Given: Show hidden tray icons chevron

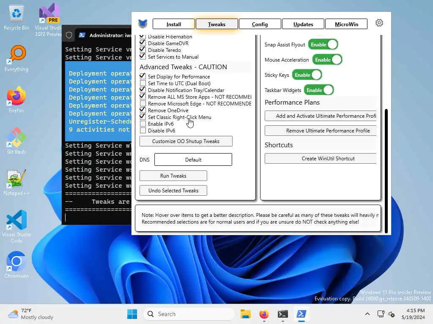Looking at the screenshot, I should tap(367, 314).
